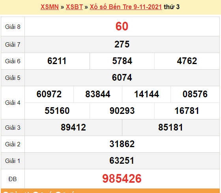Select the ĐB jackpot number 985426
The width and height of the screenshot is (221, 193).
tap(122, 179)
